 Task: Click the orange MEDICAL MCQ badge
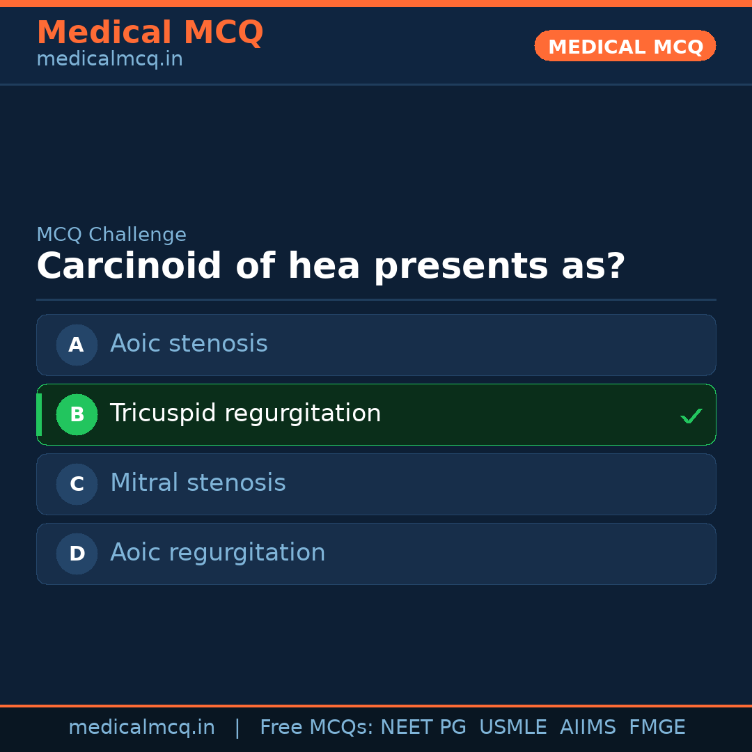[x=625, y=46]
